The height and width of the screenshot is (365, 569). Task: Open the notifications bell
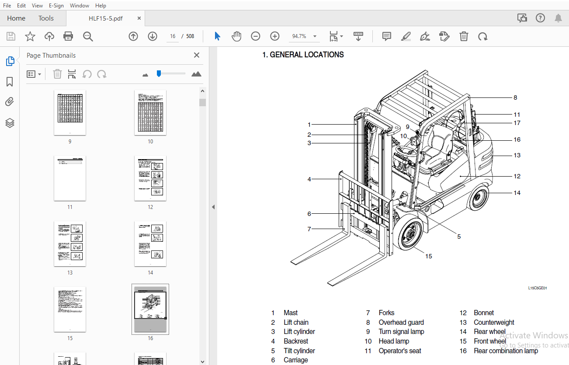point(559,18)
